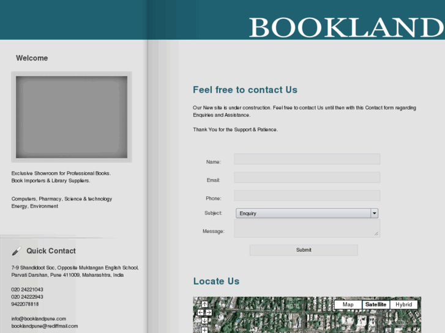Click the Welcome showroom image placeholder

72,117
